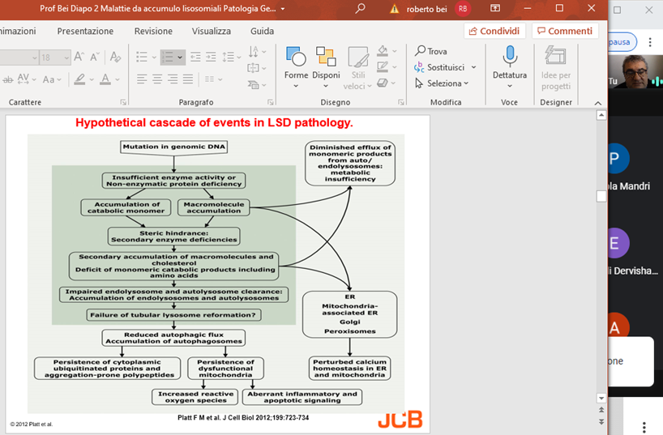
Task: Click the shape effects icon
Action: [x=383, y=83]
